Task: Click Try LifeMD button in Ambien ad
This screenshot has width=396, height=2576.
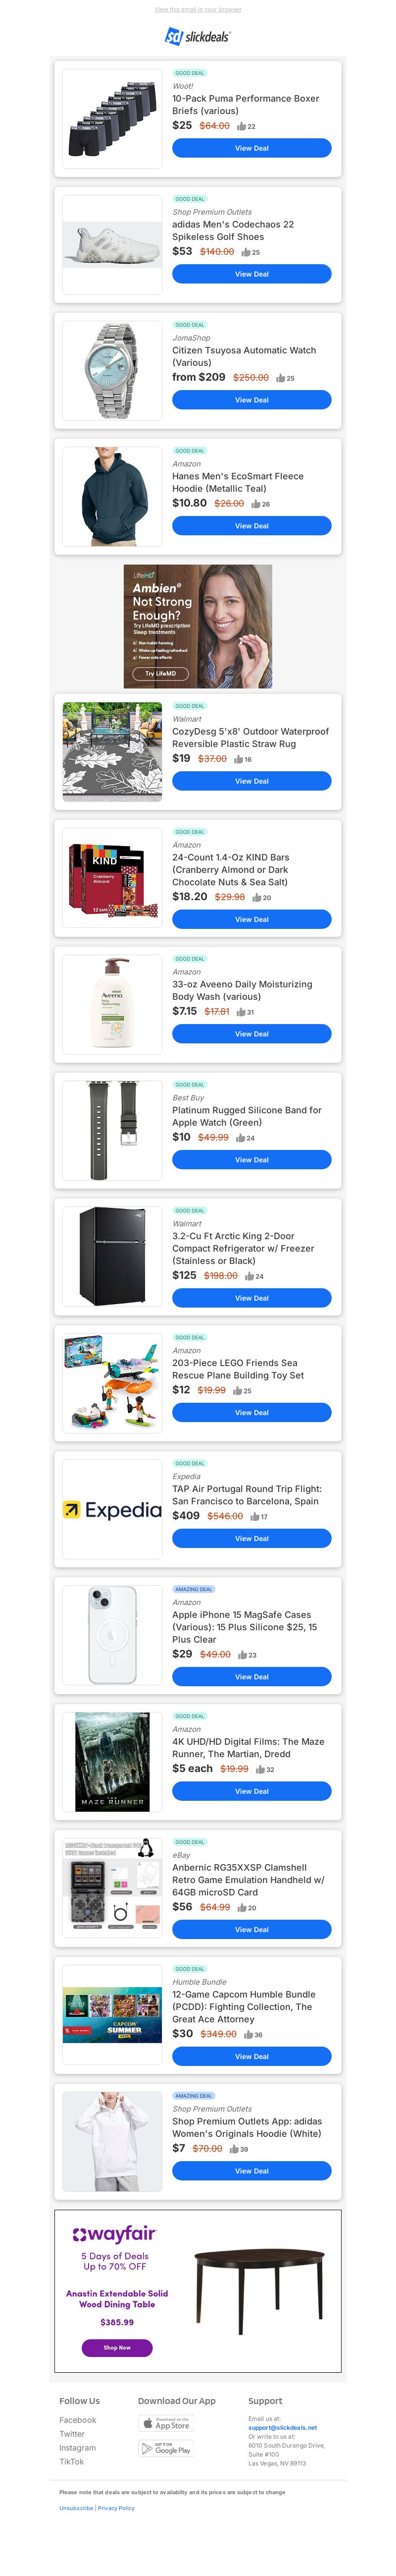Action: 159,673
